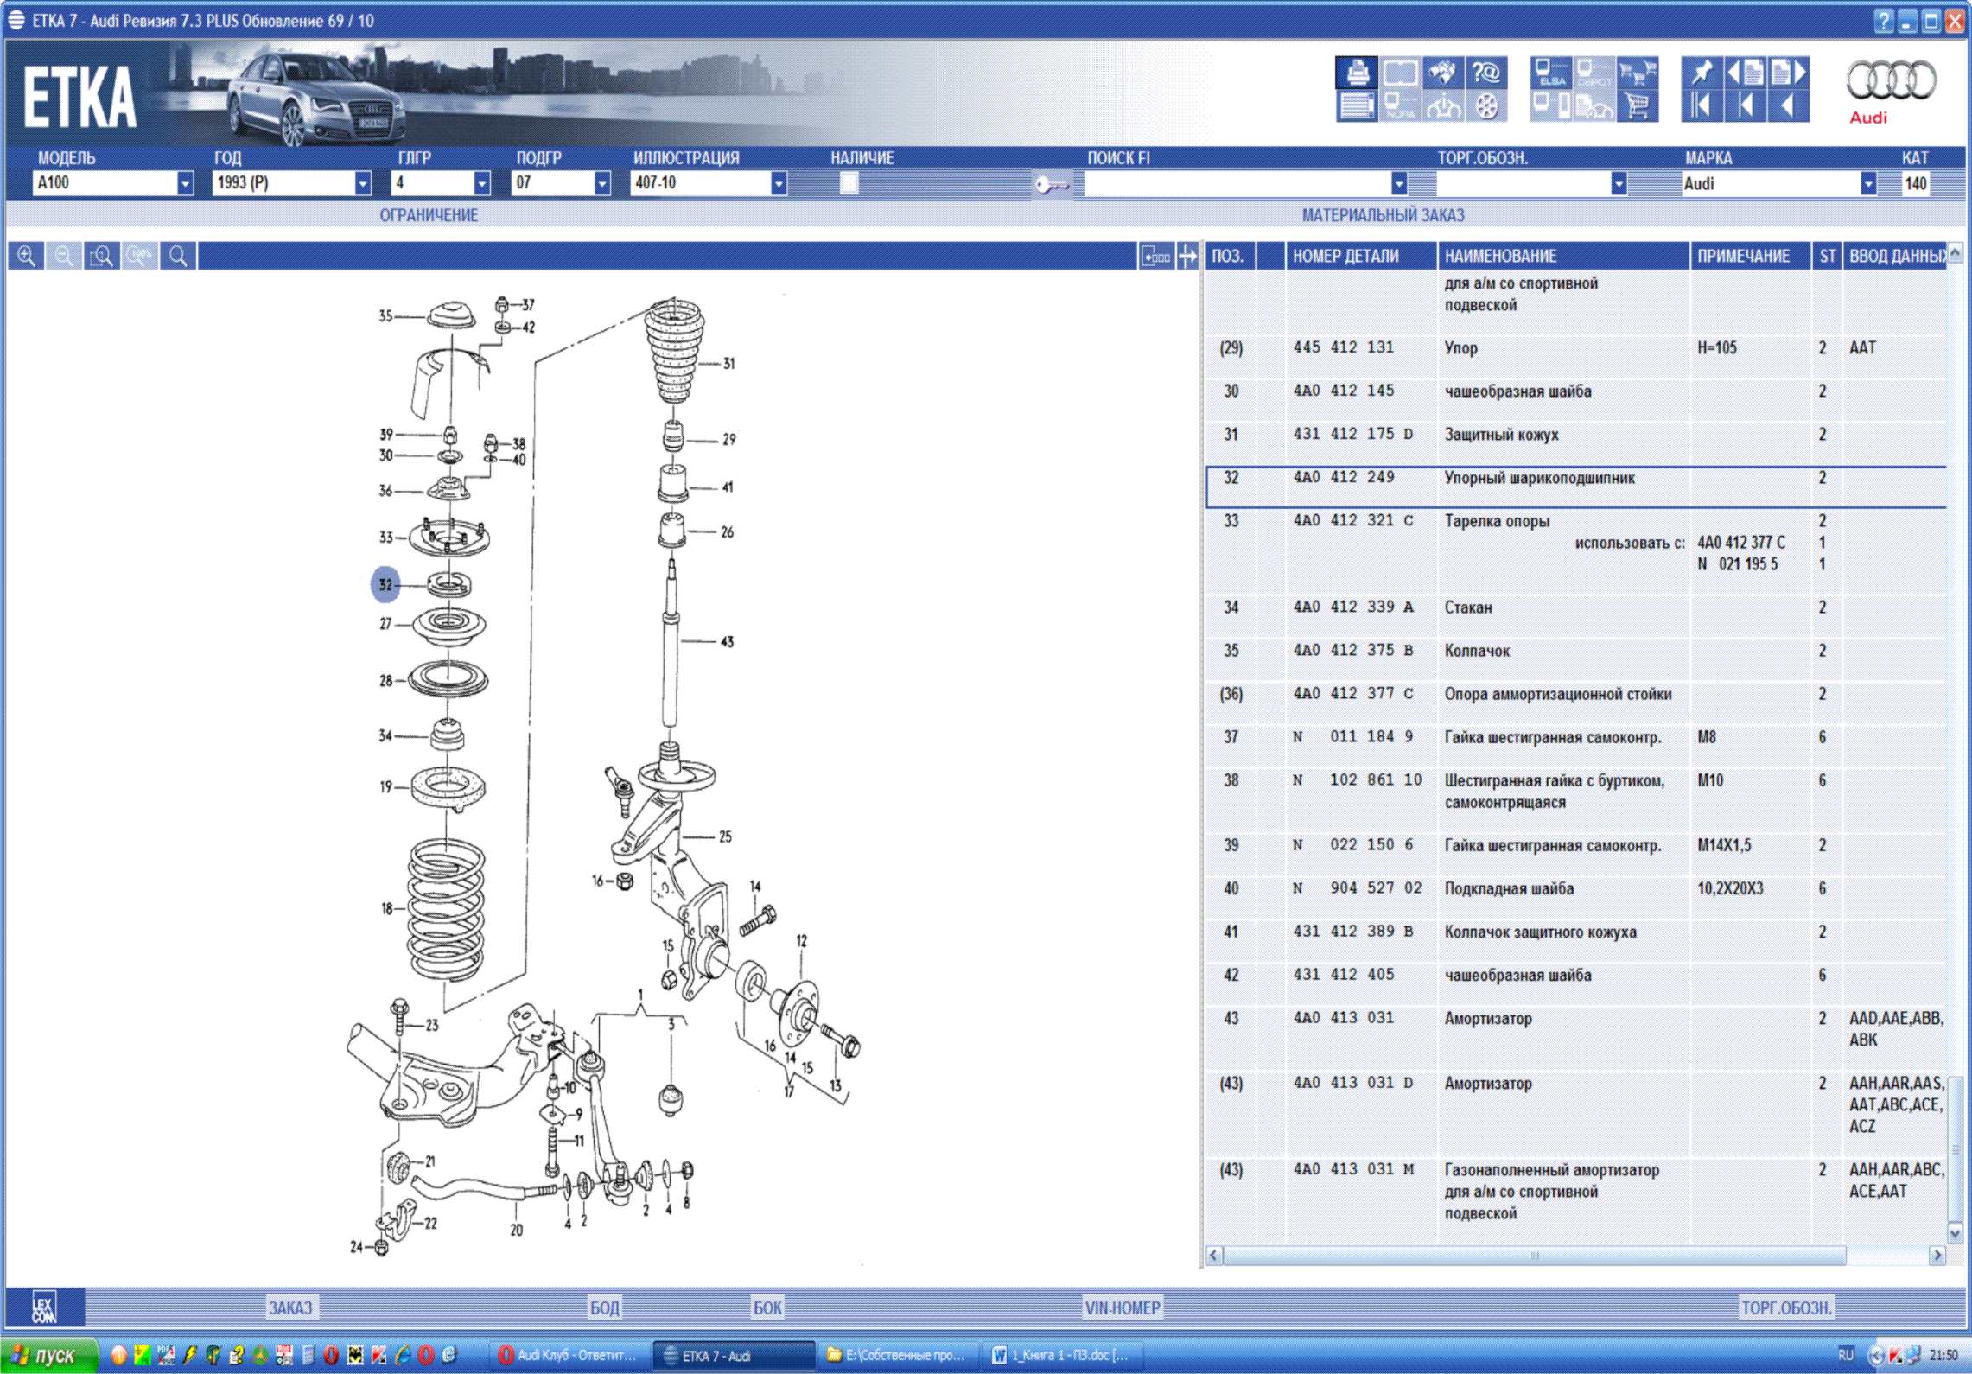The height and width of the screenshot is (1374, 1972).
Task: Jump to the first page with the double-bar arrow
Action: point(1700,107)
